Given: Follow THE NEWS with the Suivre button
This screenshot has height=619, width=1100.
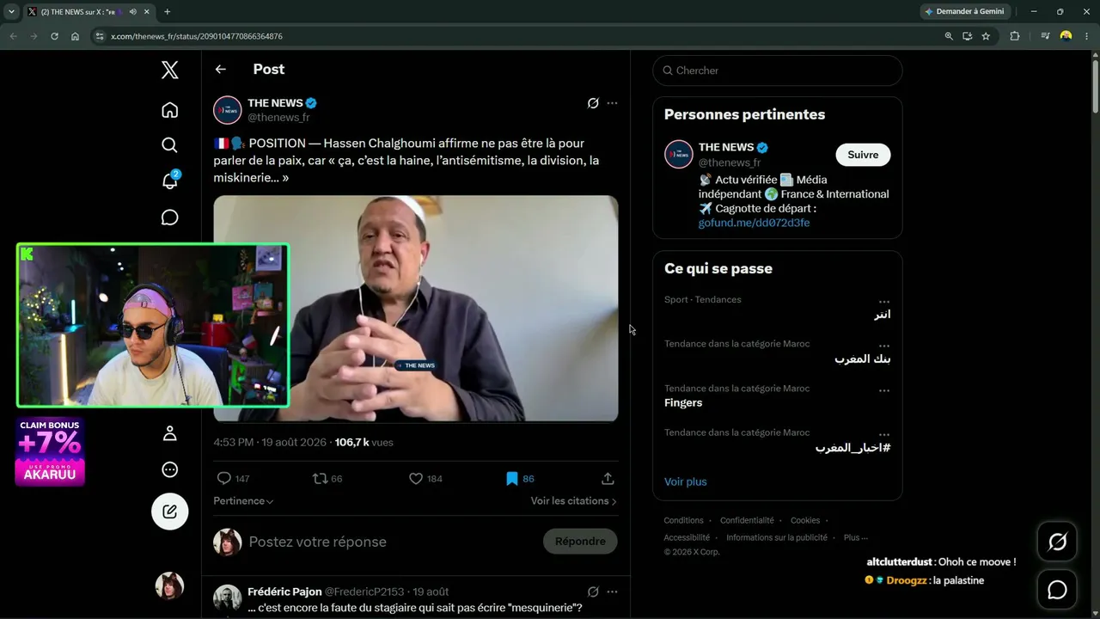Looking at the screenshot, I should coord(863,155).
